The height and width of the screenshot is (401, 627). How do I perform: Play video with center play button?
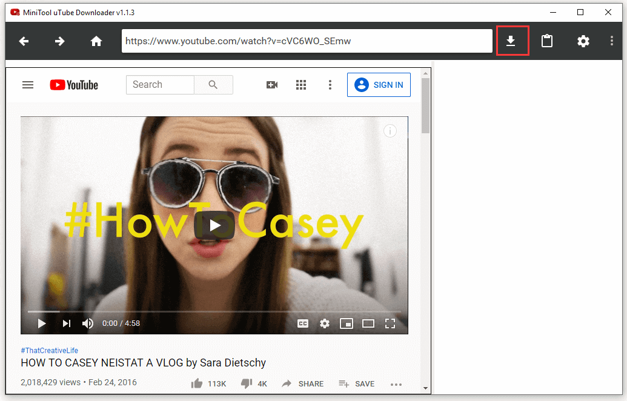[214, 225]
